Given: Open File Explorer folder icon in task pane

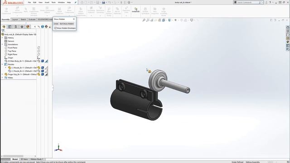Looking at the screenshot, I should 288,34.
